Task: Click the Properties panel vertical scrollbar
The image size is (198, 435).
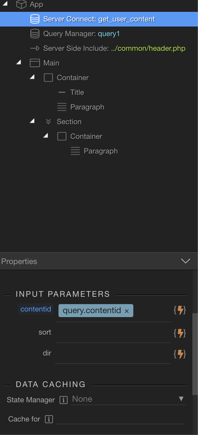Action: point(195,354)
